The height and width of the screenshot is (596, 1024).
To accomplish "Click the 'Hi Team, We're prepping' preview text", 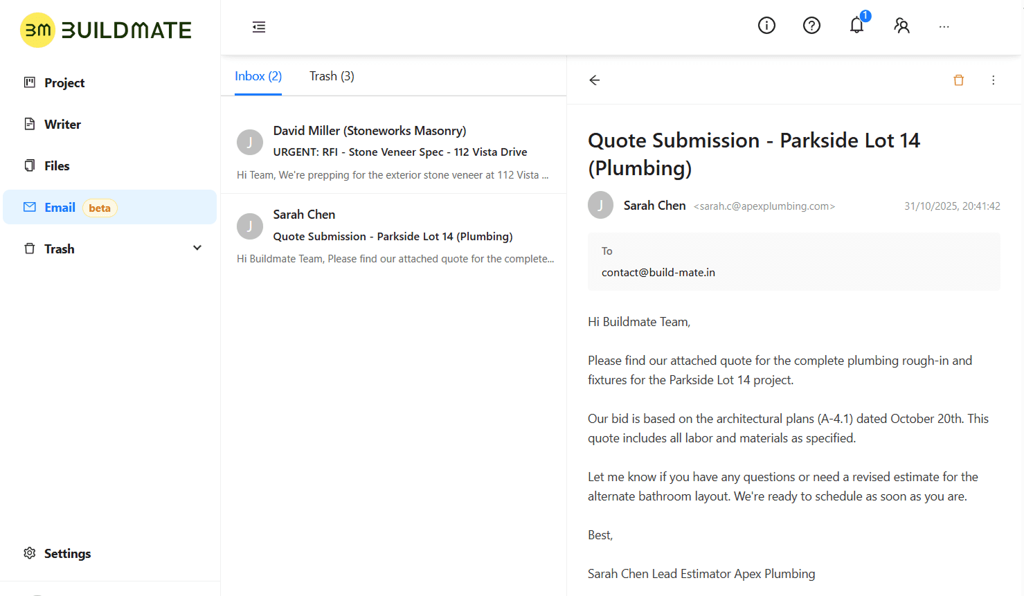I will coord(393,175).
